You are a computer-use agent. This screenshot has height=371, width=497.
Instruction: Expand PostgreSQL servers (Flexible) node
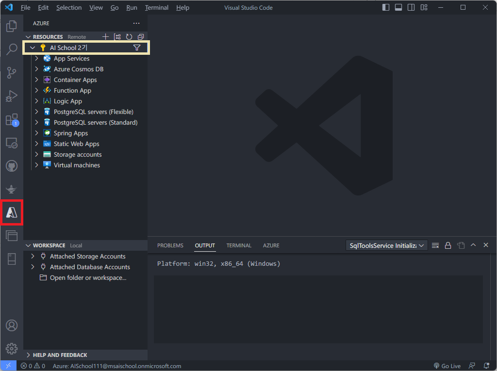36,112
